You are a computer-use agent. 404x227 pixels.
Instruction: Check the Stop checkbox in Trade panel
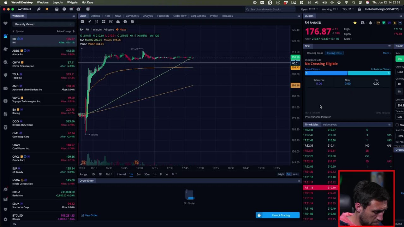pos(397,125)
